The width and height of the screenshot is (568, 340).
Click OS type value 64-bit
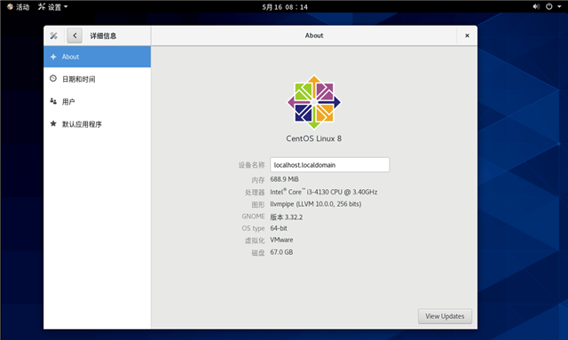click(x=279, y=228)
